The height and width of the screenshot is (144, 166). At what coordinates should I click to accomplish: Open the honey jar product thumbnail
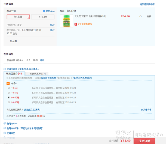(x=66, y=21)
